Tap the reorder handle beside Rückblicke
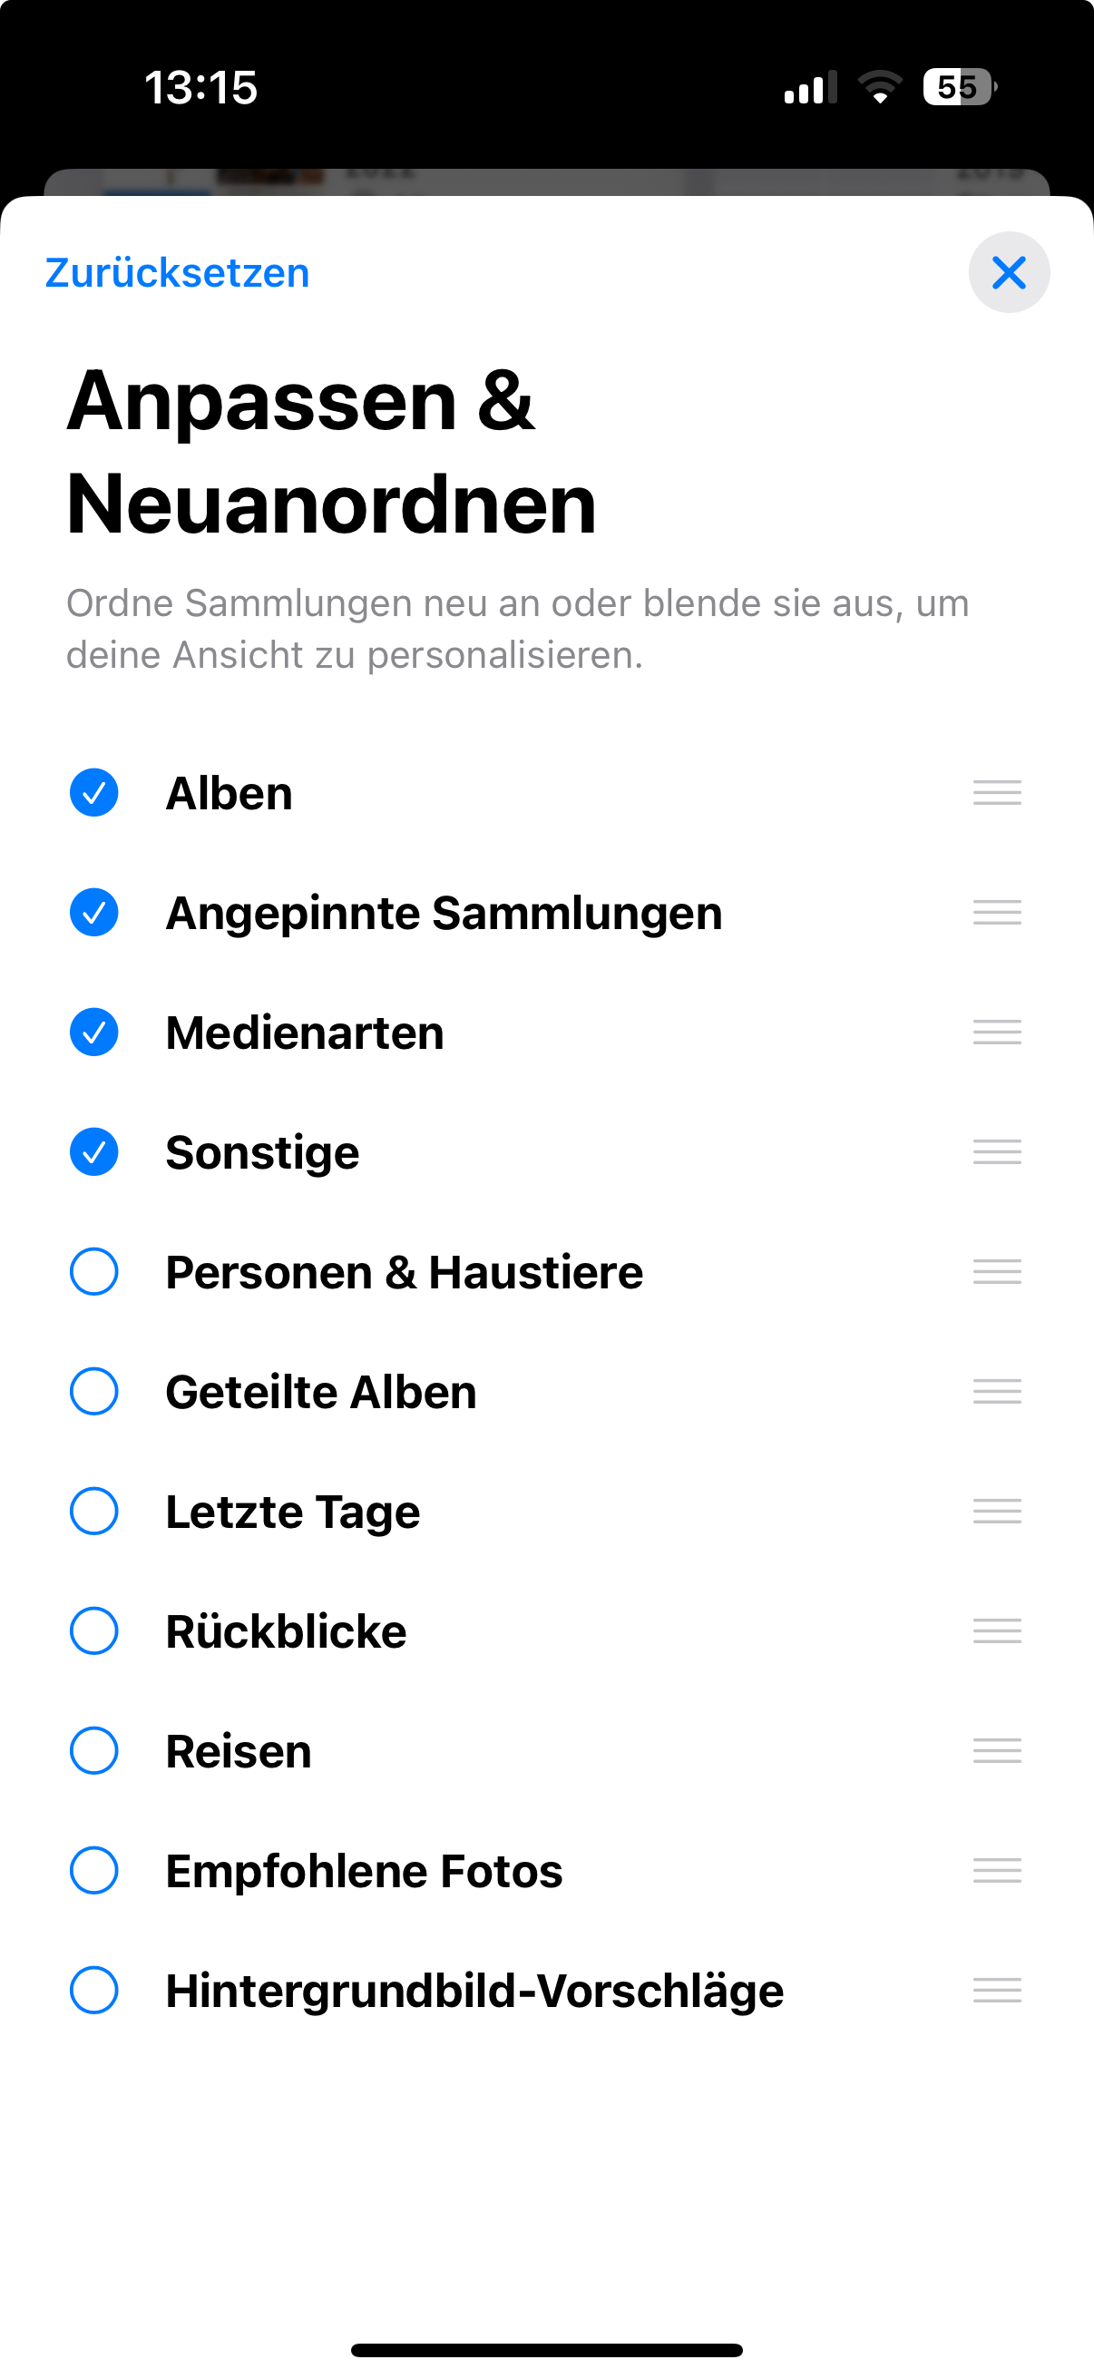This screenshot has height=2379, width=1094. [x=996, y=1631]
